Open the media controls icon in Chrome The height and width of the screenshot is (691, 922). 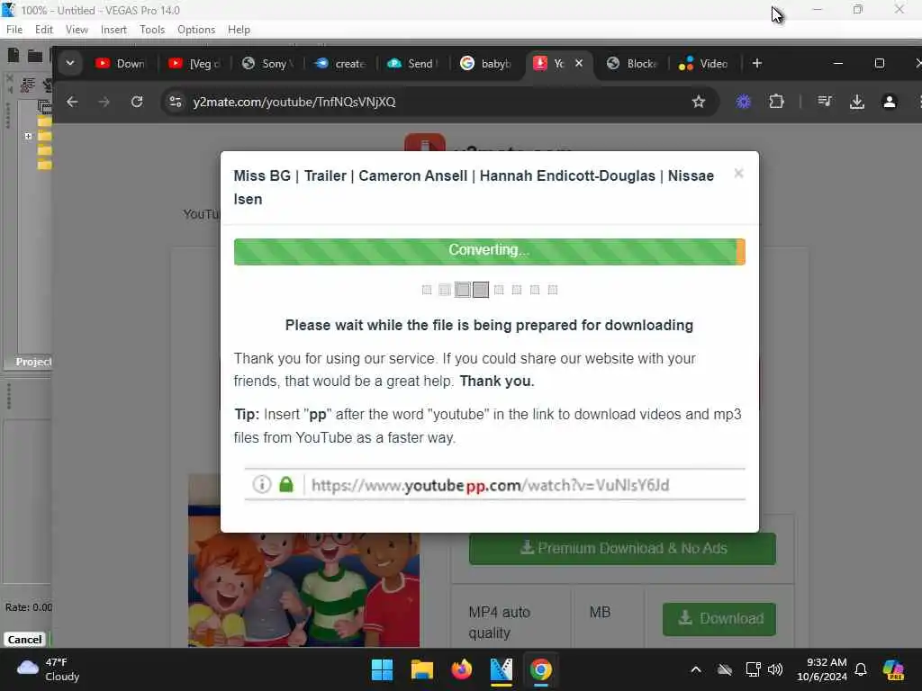[x=825, y=102]
